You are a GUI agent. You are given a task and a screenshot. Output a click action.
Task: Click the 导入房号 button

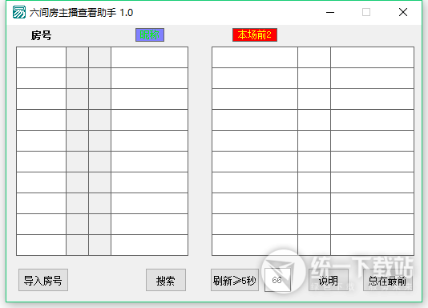coord(43,280)
